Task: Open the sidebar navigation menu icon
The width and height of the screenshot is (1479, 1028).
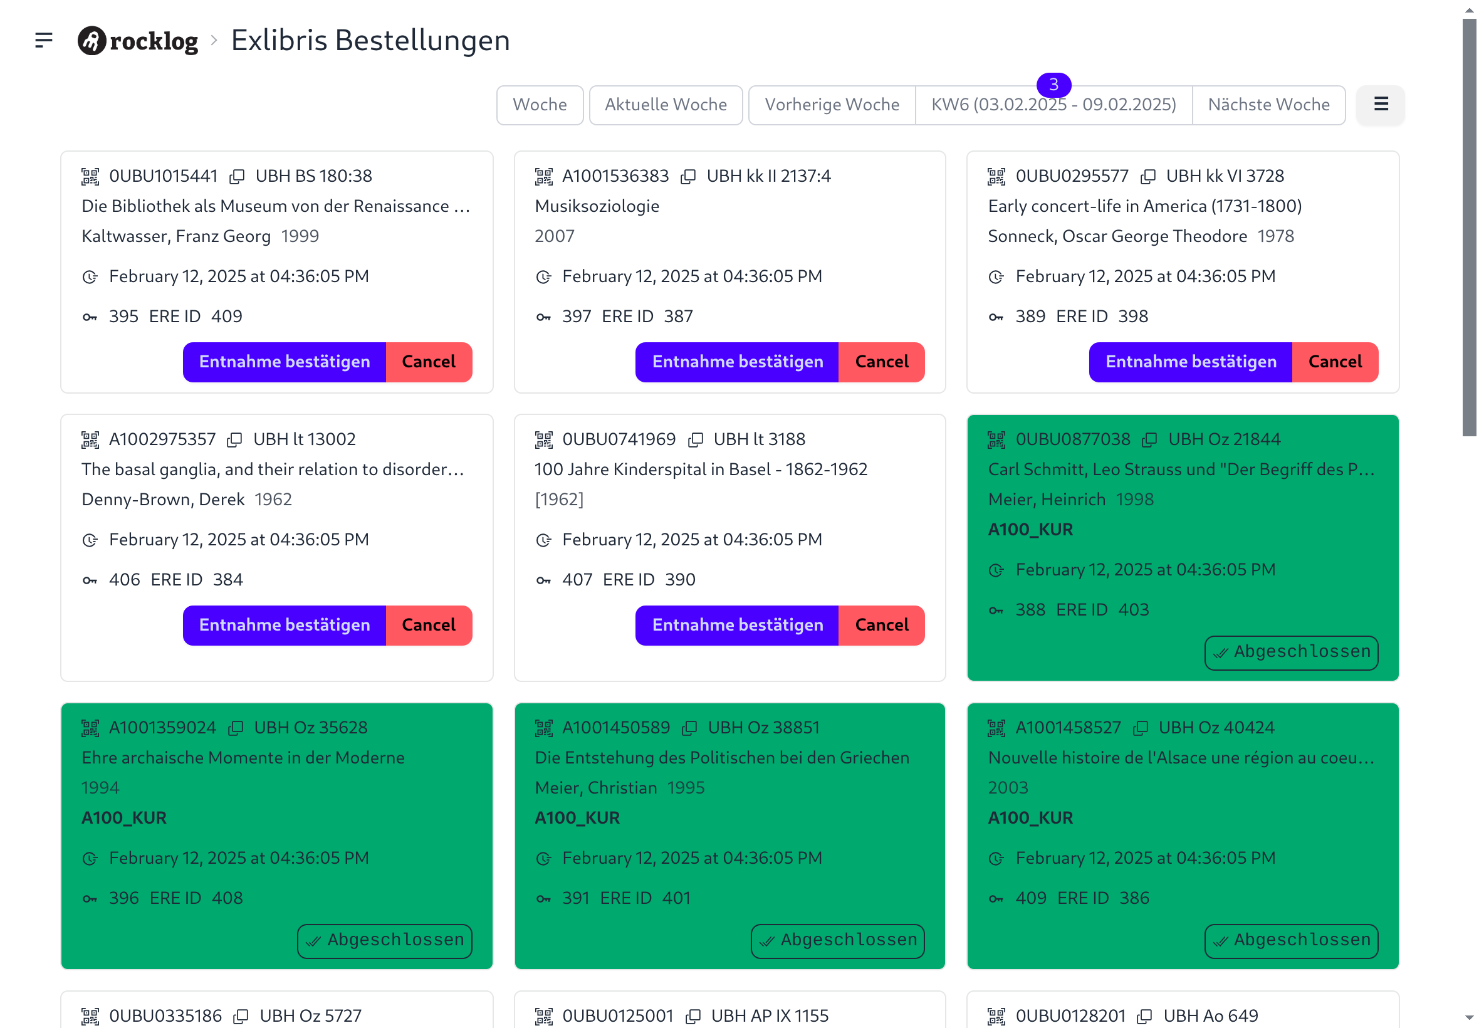Action: (43, 40)
